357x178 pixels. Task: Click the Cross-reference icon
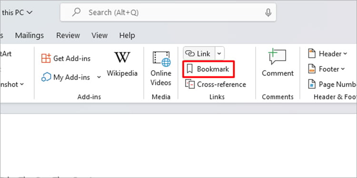189,84
